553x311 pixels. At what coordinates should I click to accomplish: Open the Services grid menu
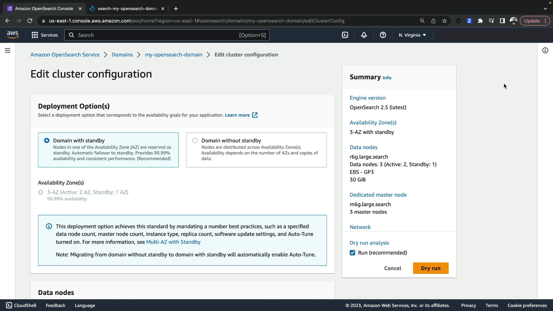45,35
